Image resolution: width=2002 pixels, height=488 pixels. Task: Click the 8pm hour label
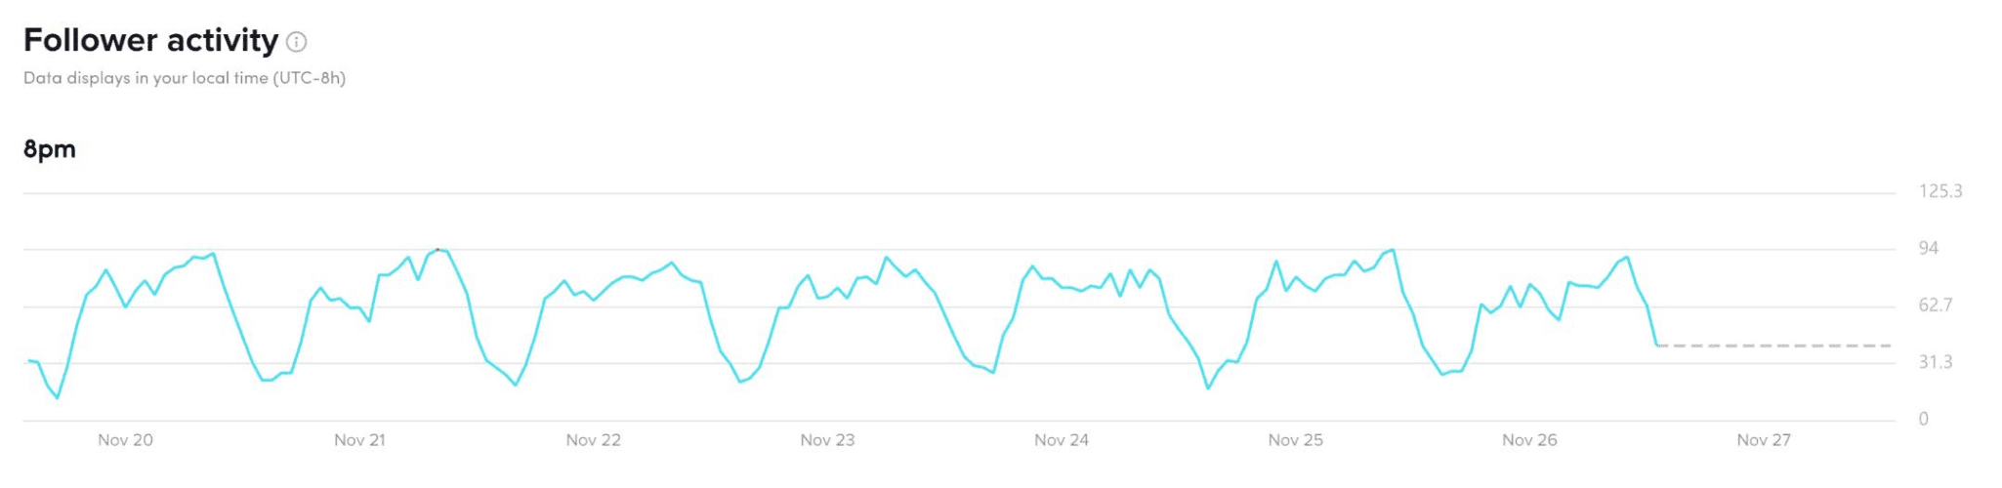pyautogui.click(x=50, y=149)
